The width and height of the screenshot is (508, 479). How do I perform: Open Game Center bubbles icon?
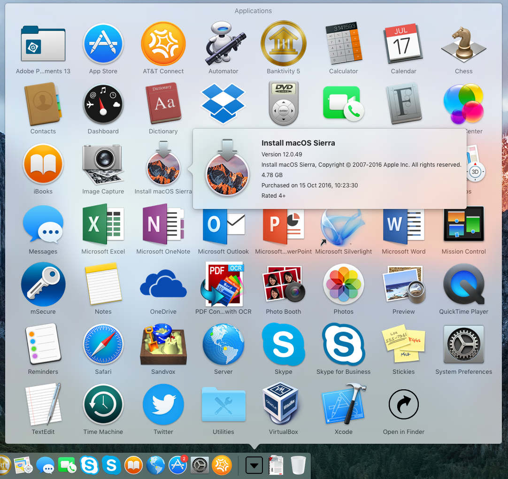(463, 104)
